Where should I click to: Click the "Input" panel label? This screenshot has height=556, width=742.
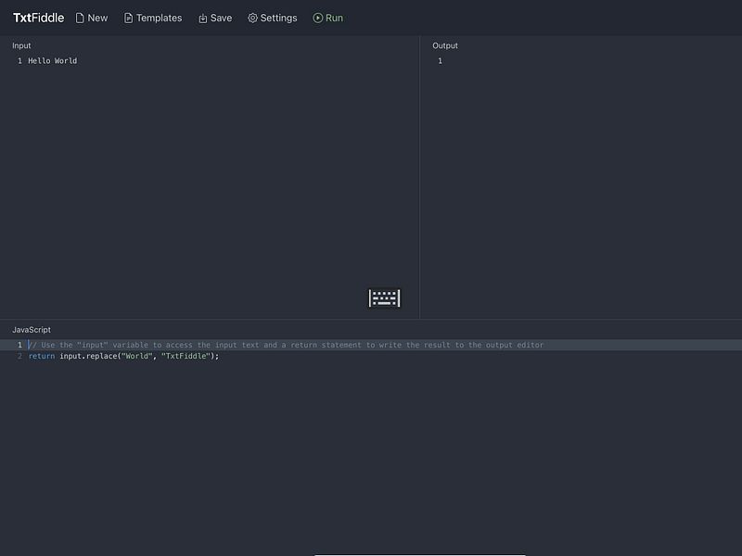pyautogui.click(x=21, y=45)
